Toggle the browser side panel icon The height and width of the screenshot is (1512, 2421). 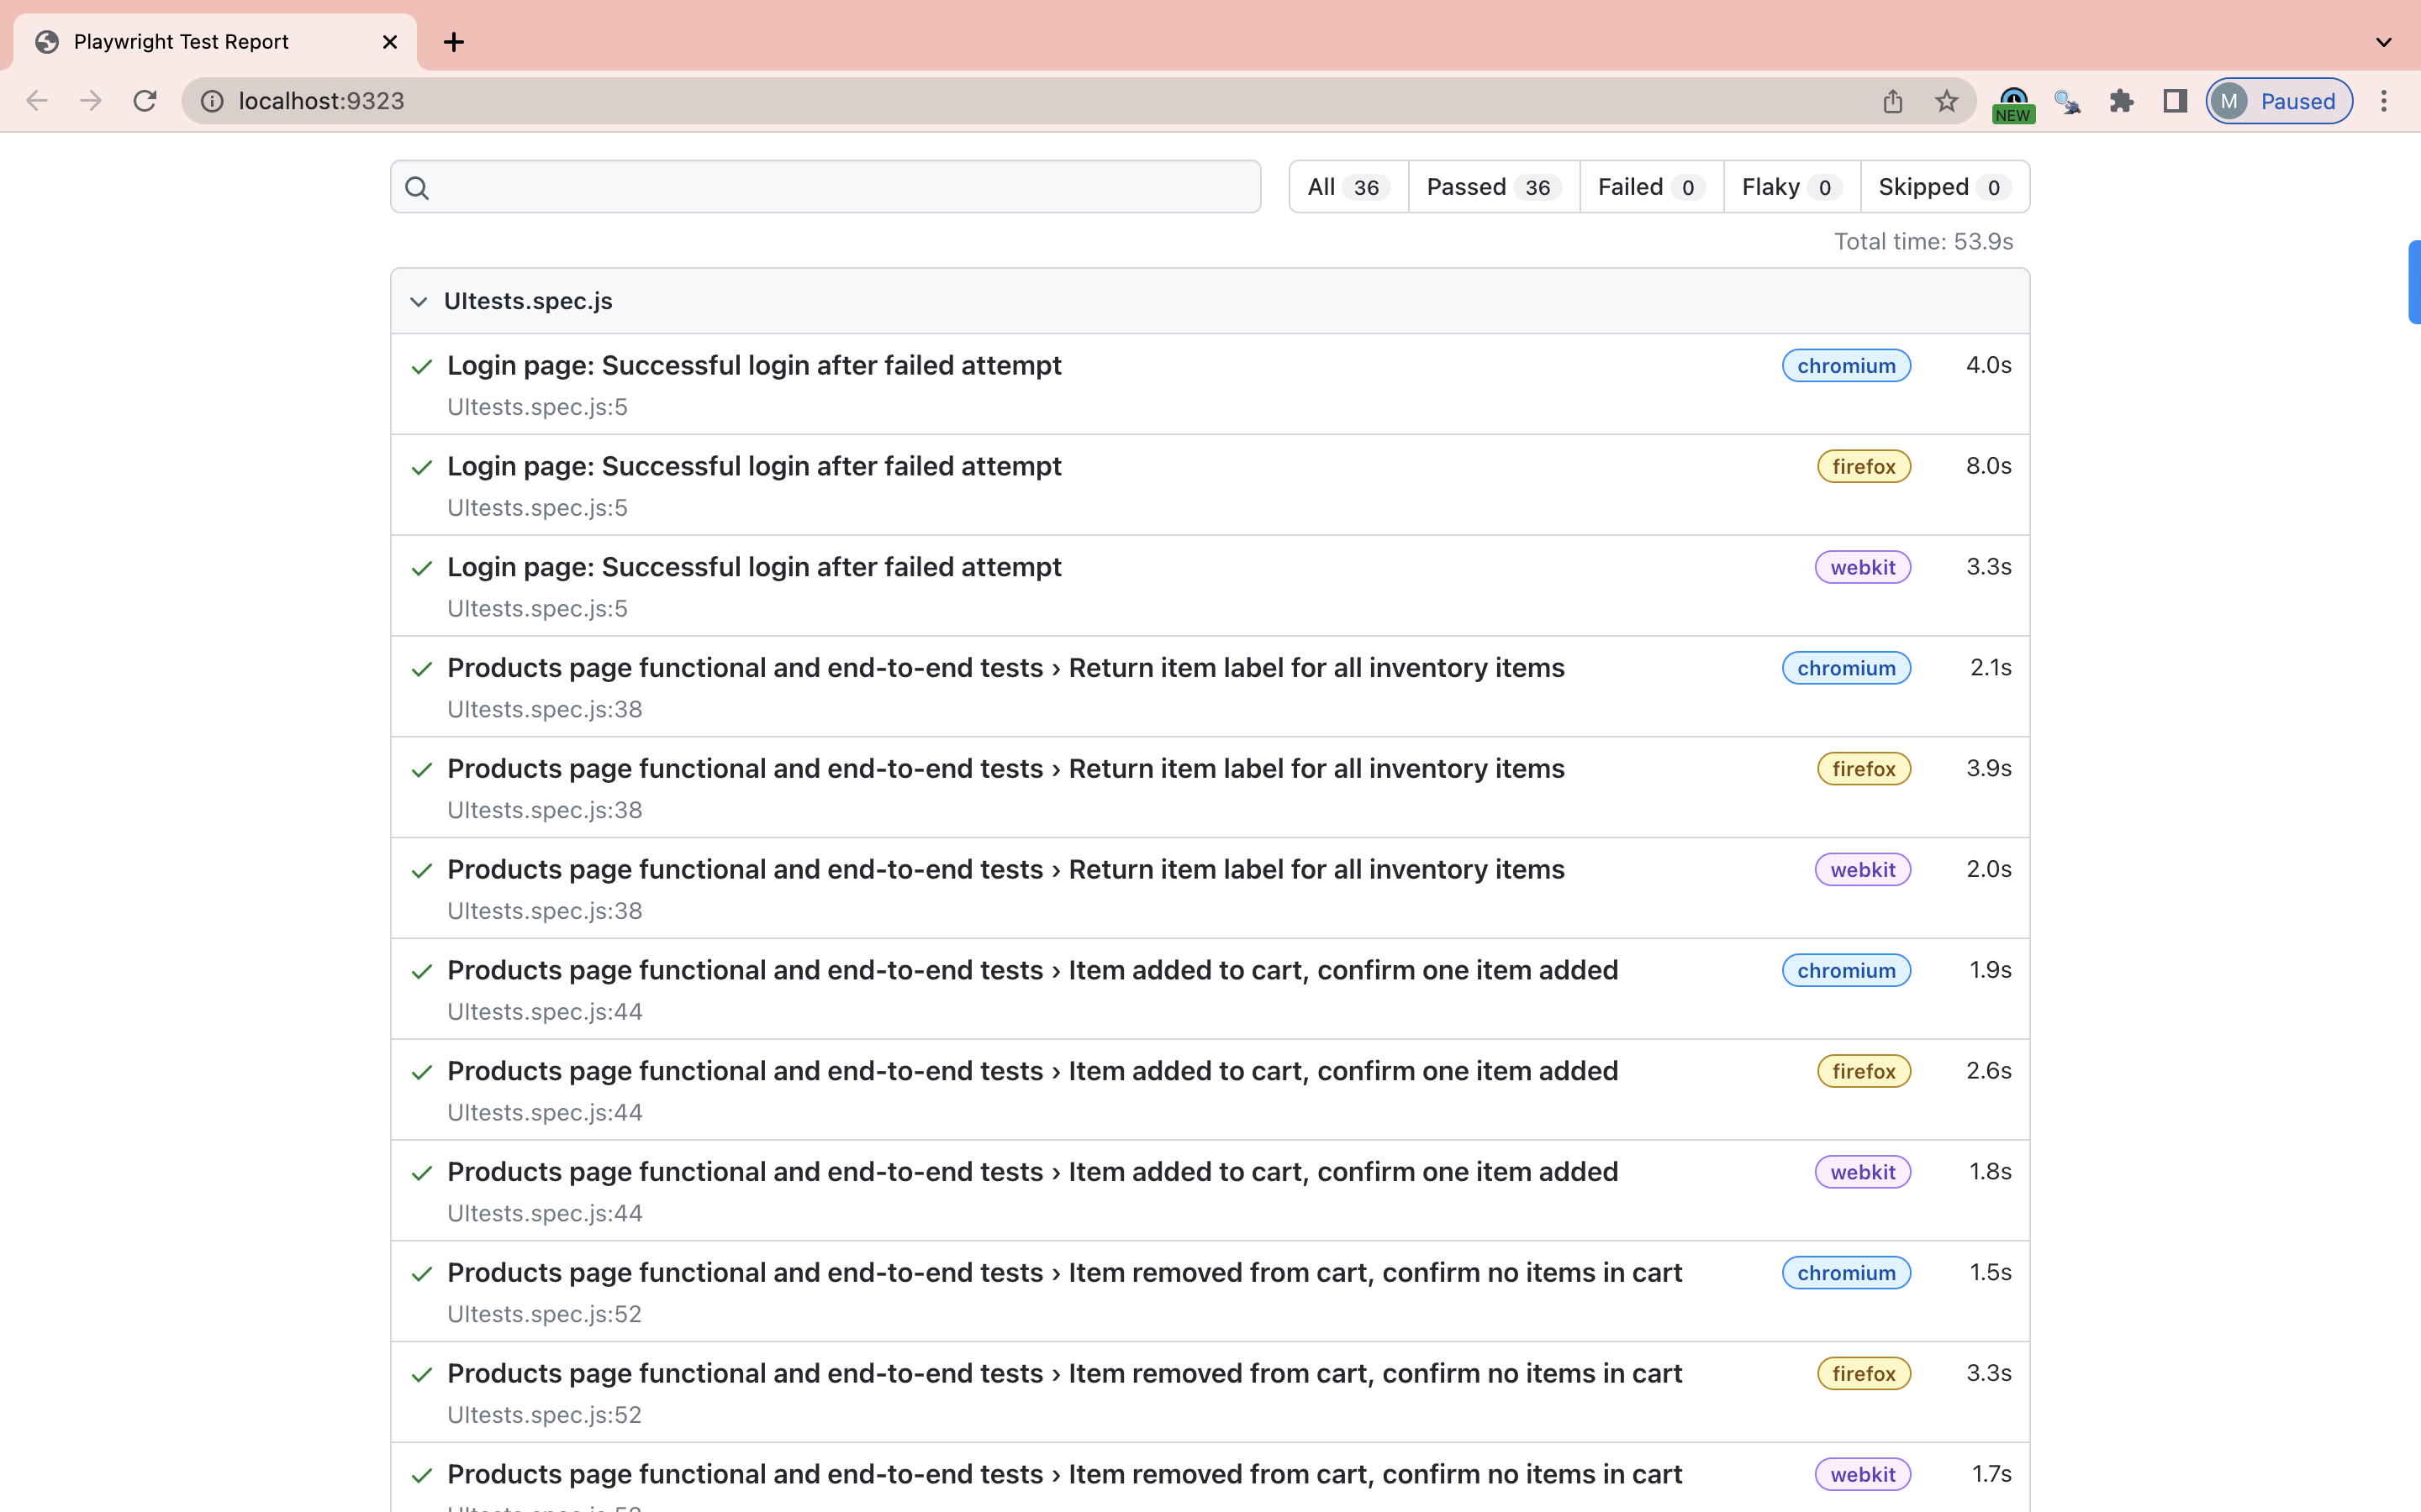pyautogui.click(x=2175, y=101)
